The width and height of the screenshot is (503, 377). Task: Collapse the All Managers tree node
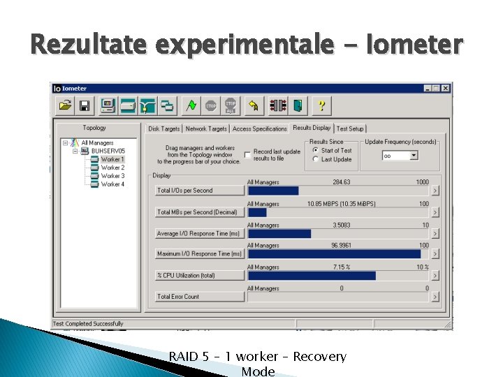tap(66, 142)
